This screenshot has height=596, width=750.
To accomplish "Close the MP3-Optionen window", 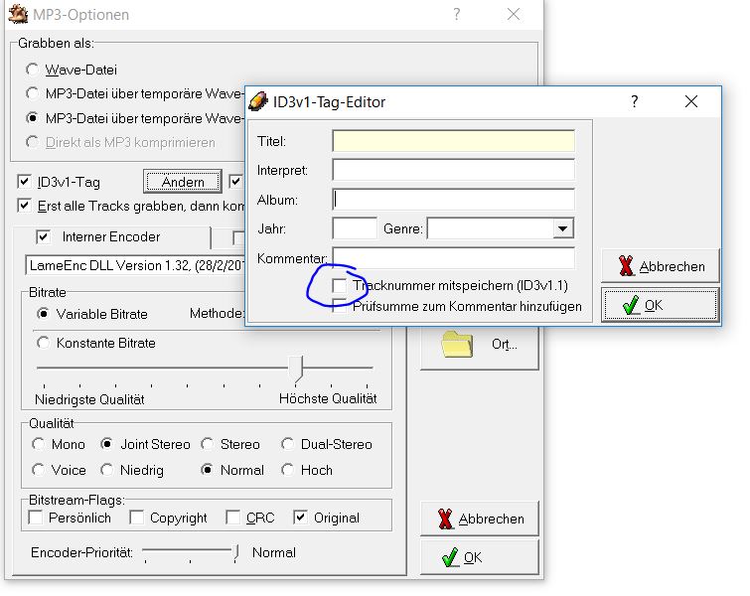I will (514, 14).
